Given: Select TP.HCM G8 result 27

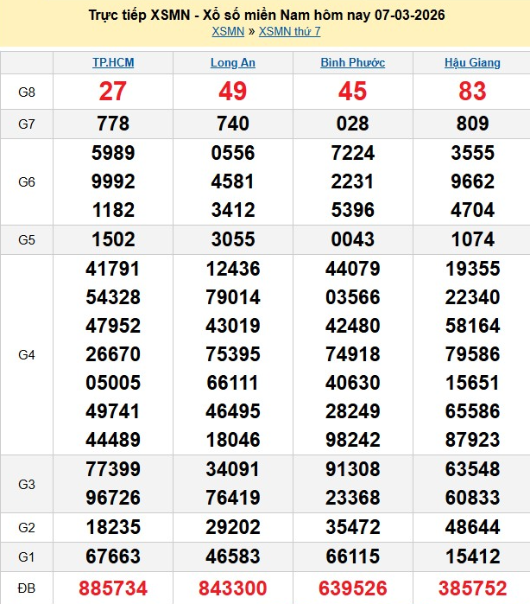Looking at the screenshot, I should 113,92.
